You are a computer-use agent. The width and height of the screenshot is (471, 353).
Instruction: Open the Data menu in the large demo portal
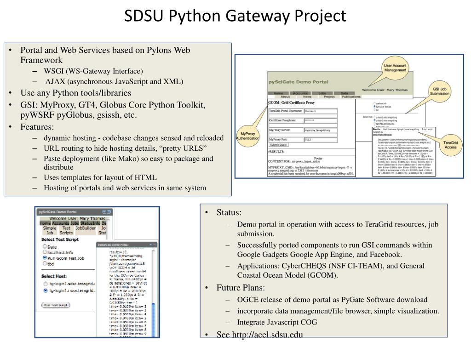(x=344, y=93)
